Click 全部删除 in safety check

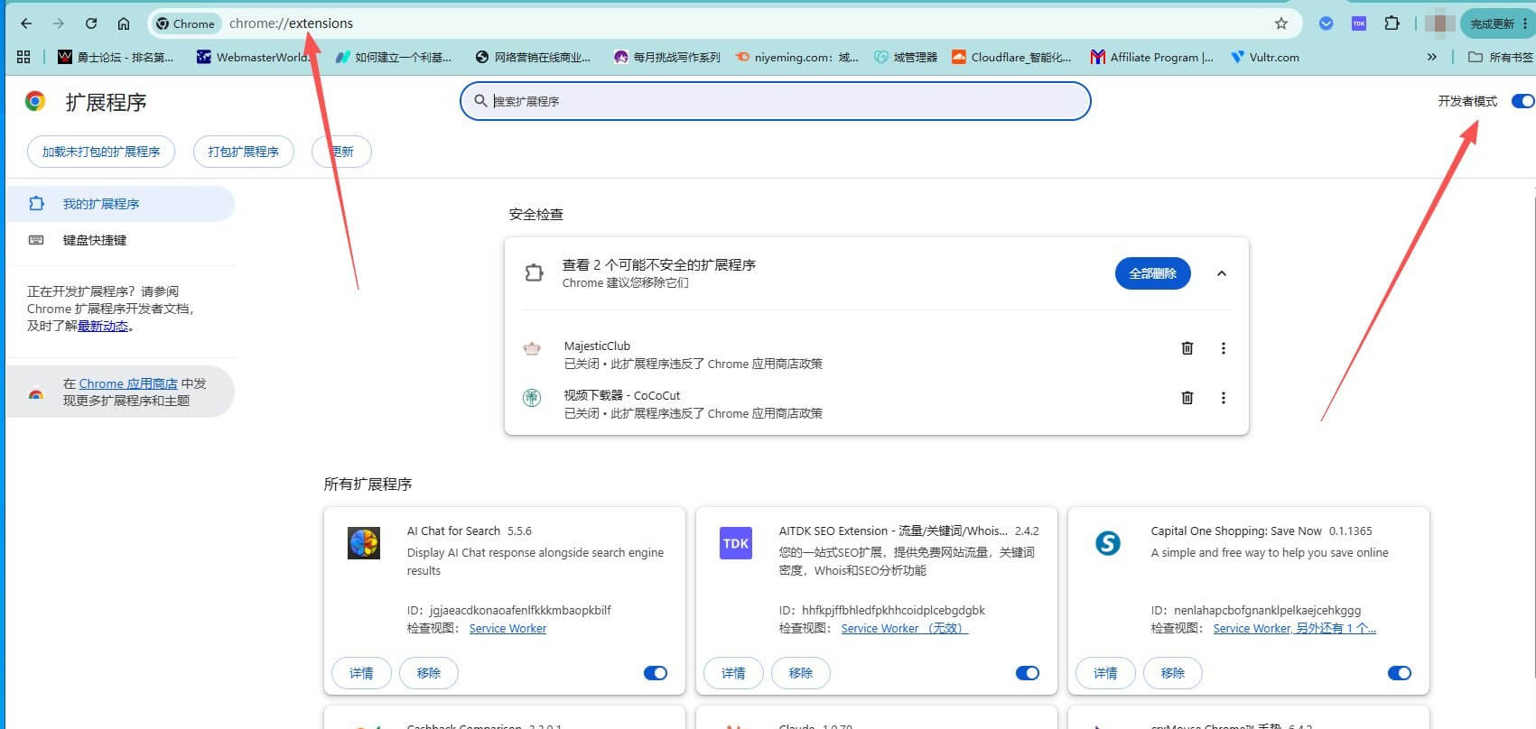point(1152,273)
